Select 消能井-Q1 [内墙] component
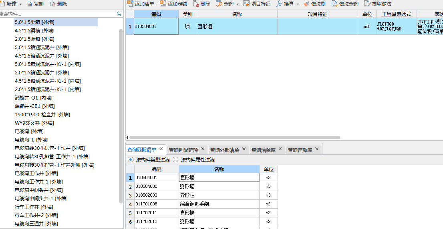The width and height of the screenshot is (443, 229). coord(34,98)
